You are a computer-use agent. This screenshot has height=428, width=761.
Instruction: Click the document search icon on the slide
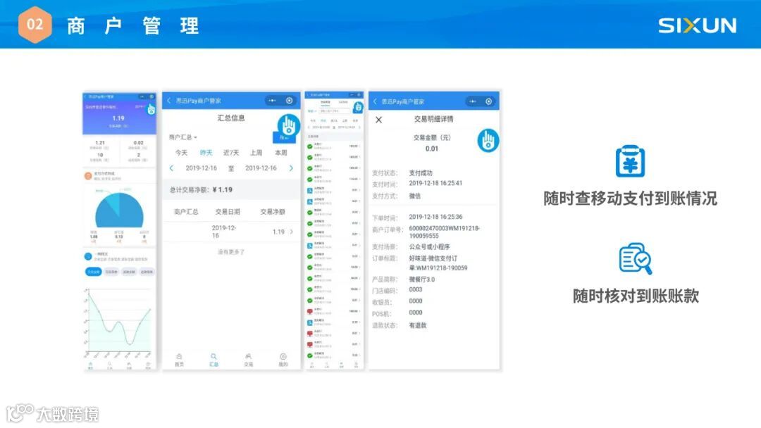tap(636, 258)
